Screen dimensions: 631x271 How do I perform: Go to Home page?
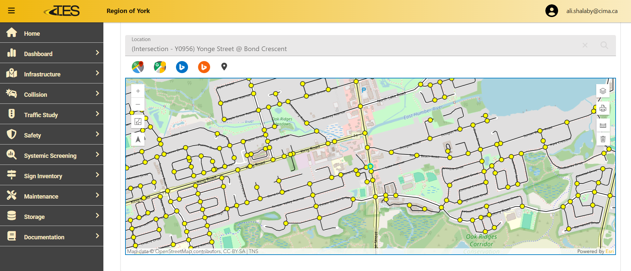[x=32, y=33]
